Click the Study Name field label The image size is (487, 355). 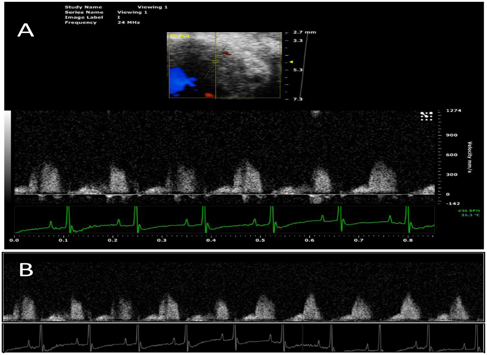pyautogui.click(x=83, y=7)
